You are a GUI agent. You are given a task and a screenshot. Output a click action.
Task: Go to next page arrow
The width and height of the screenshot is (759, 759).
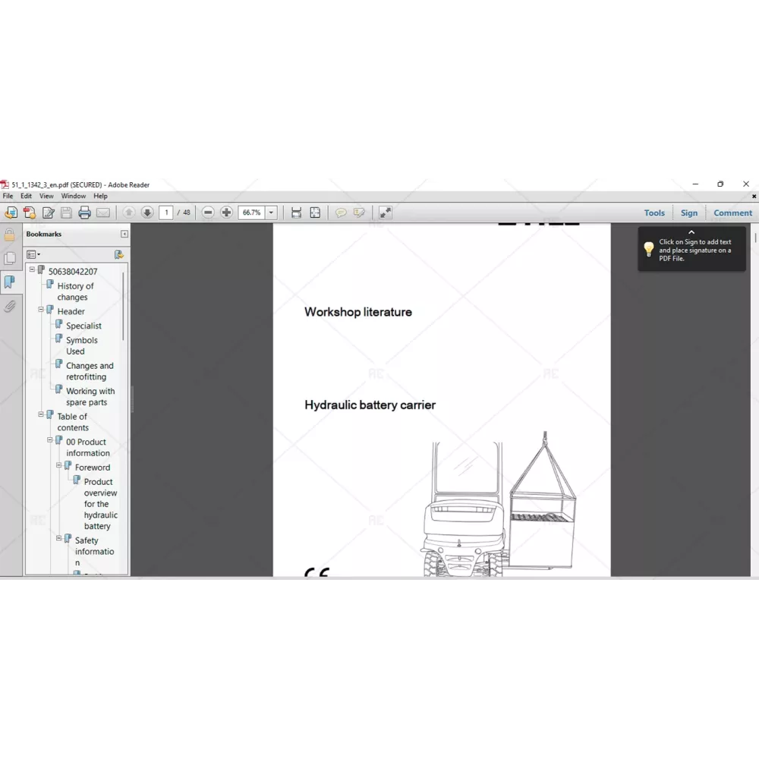[x=147, y=213]
